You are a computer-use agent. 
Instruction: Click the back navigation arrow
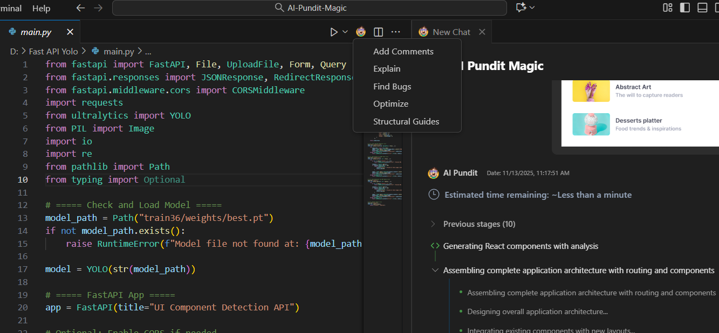coord(80,8)
